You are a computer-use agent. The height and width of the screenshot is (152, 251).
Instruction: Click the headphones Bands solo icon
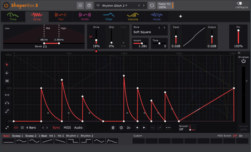tap(45, 47)
